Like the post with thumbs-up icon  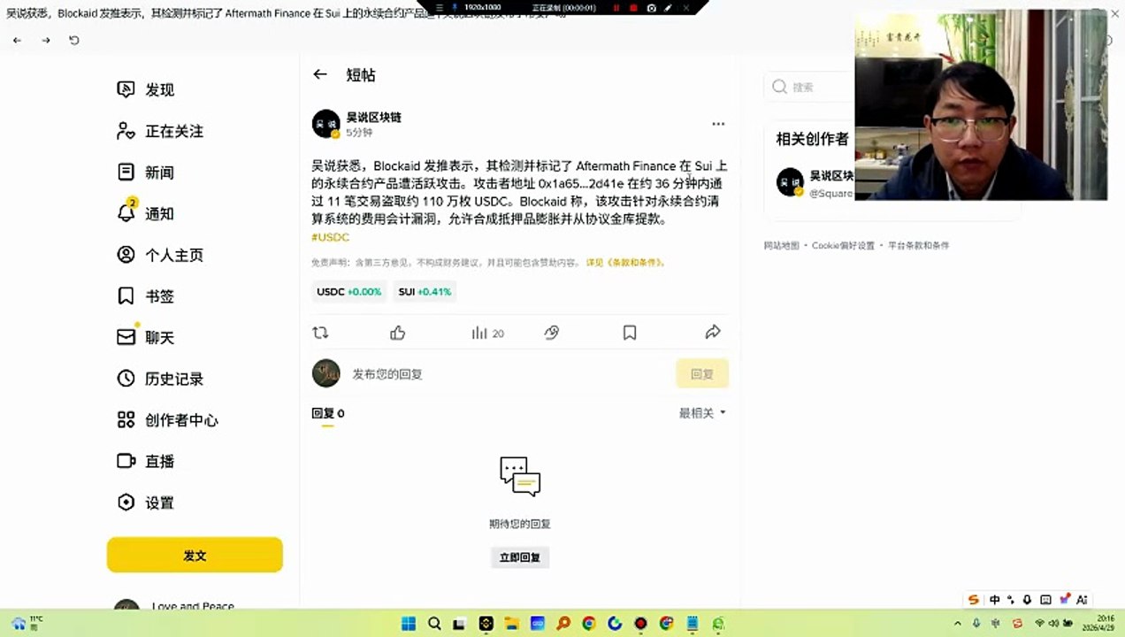click(x=398, y=333)
